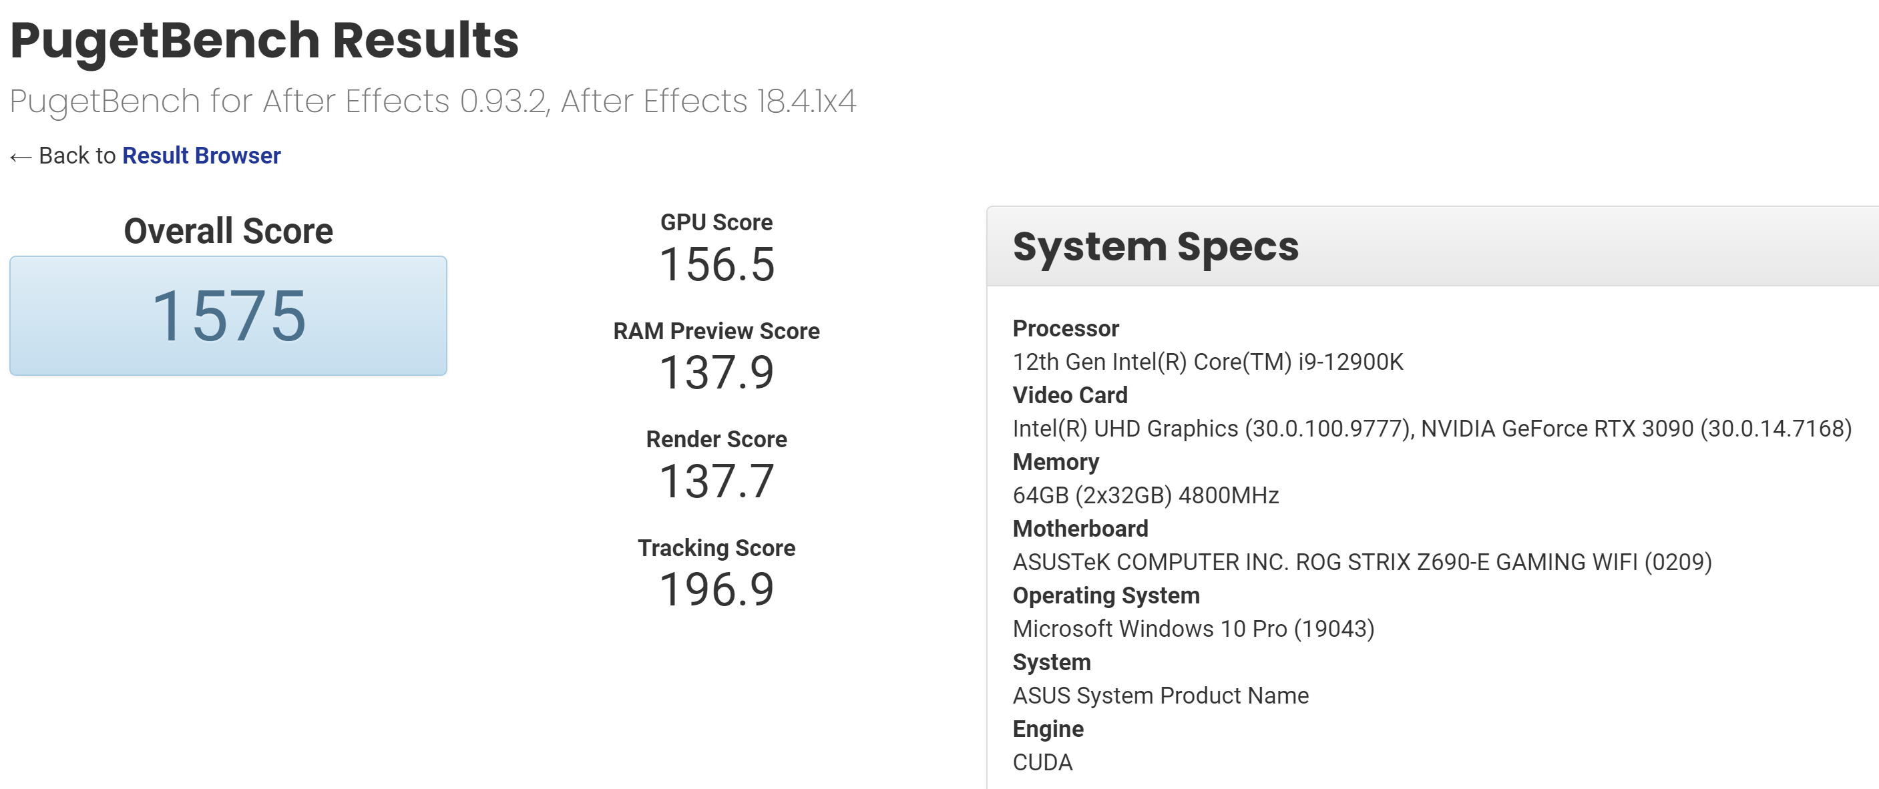
Task: Click the ROG STRIX Z690-E motherboard text
Action: click(1361, 562)
